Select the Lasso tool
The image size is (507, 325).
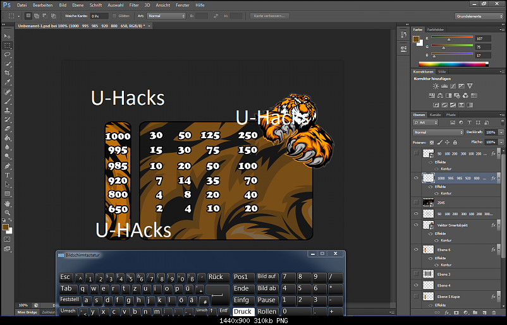click(x=8, y=54)
